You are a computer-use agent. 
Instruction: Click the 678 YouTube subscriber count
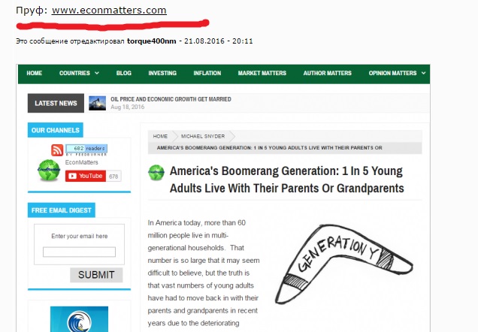coord(113,177)
